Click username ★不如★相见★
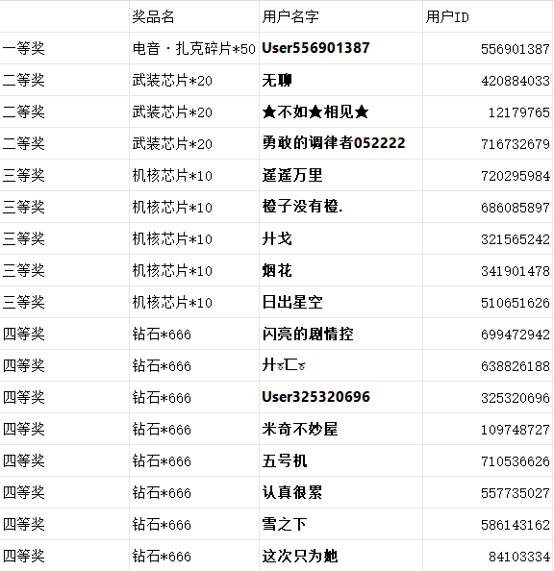Image resolution: width=554 pixels, height=571 pixels. click(315, 112)
